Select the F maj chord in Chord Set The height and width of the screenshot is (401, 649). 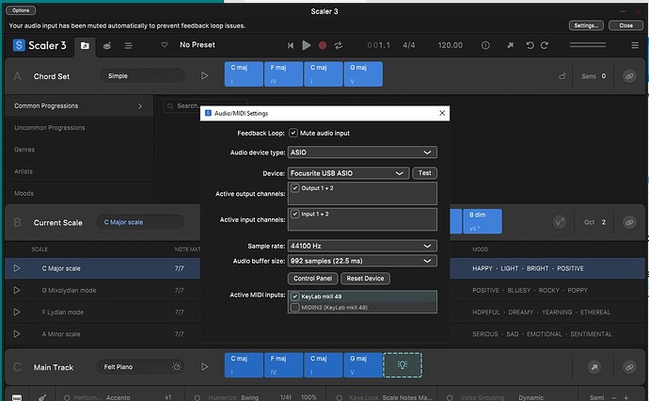point(283,74)
